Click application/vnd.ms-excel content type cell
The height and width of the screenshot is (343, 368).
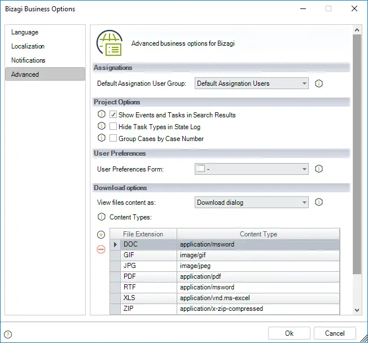coord(258,298)
